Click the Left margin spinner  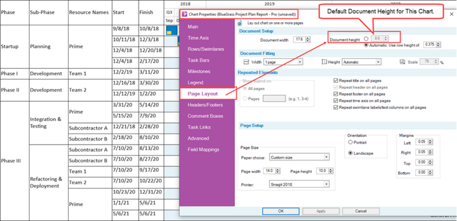pos(431,142)
